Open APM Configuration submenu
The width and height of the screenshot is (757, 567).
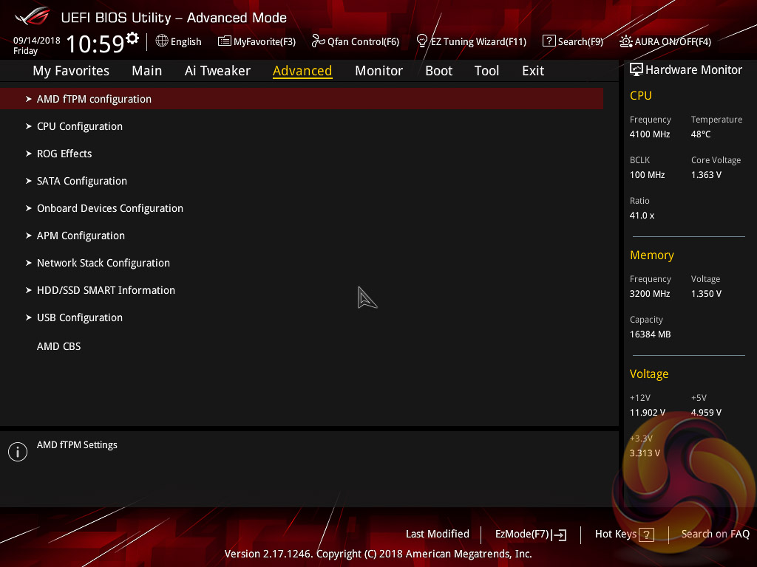click(x=81, y=236)
